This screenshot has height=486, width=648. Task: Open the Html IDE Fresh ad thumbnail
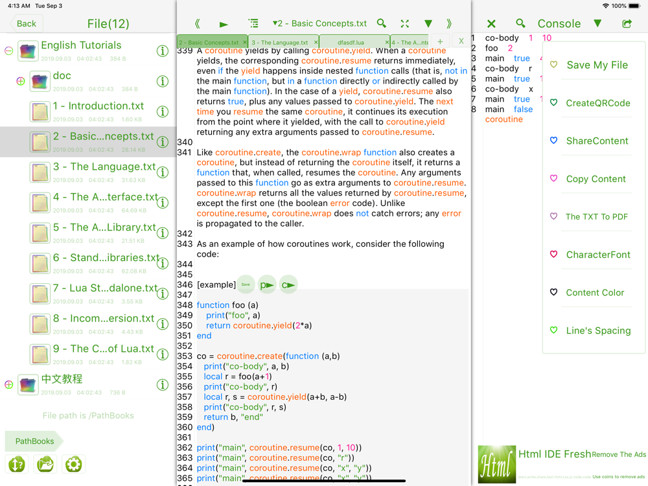pos(497,464)
